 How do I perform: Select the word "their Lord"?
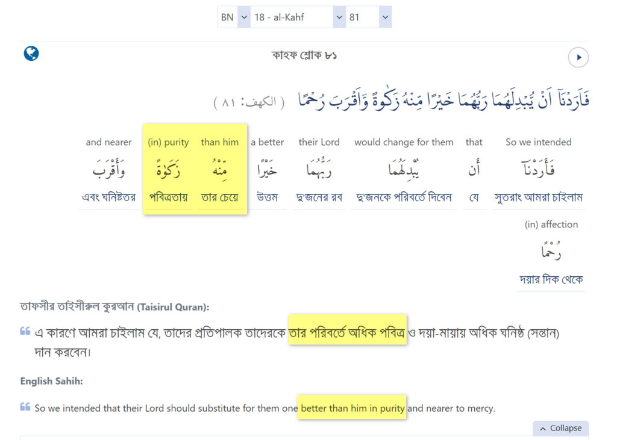[x=319, y=171]
